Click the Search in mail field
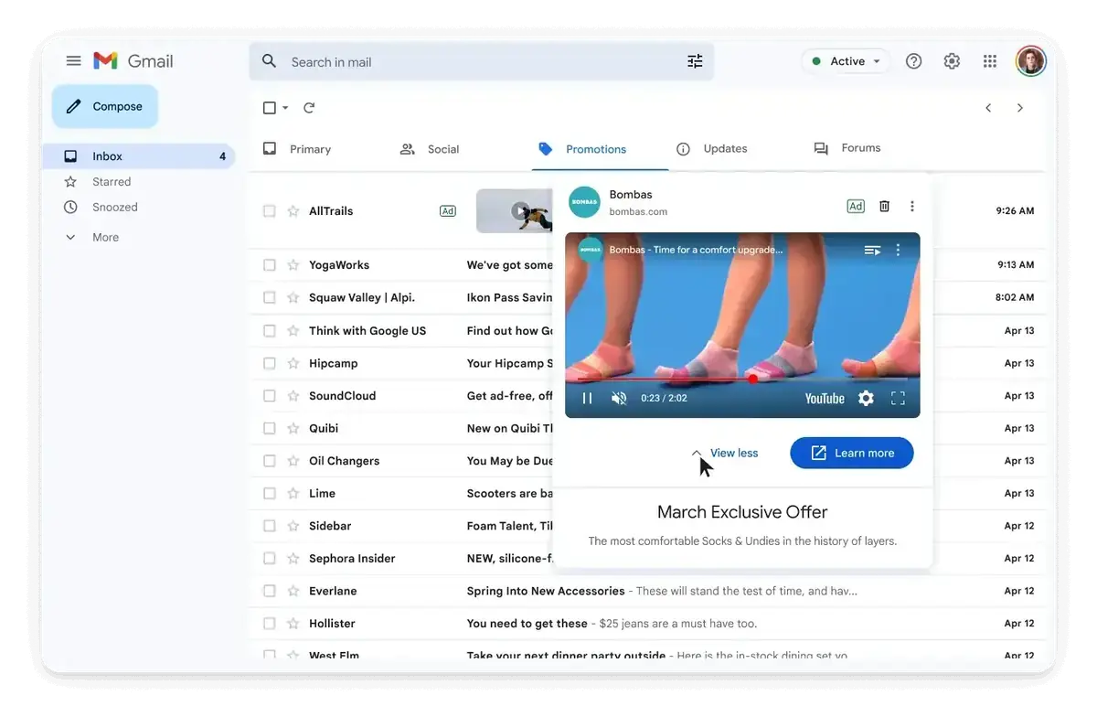 [482, 61]
